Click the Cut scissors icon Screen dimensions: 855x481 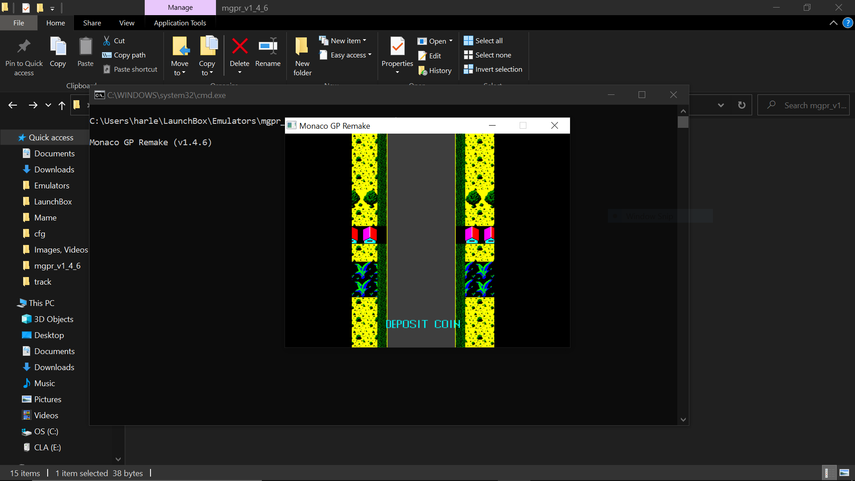click(107, 41)
